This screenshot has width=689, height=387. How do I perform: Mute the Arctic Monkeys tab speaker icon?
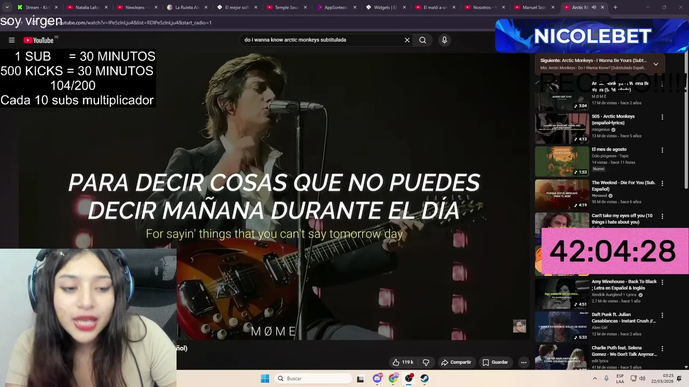(x=594, y=8)
